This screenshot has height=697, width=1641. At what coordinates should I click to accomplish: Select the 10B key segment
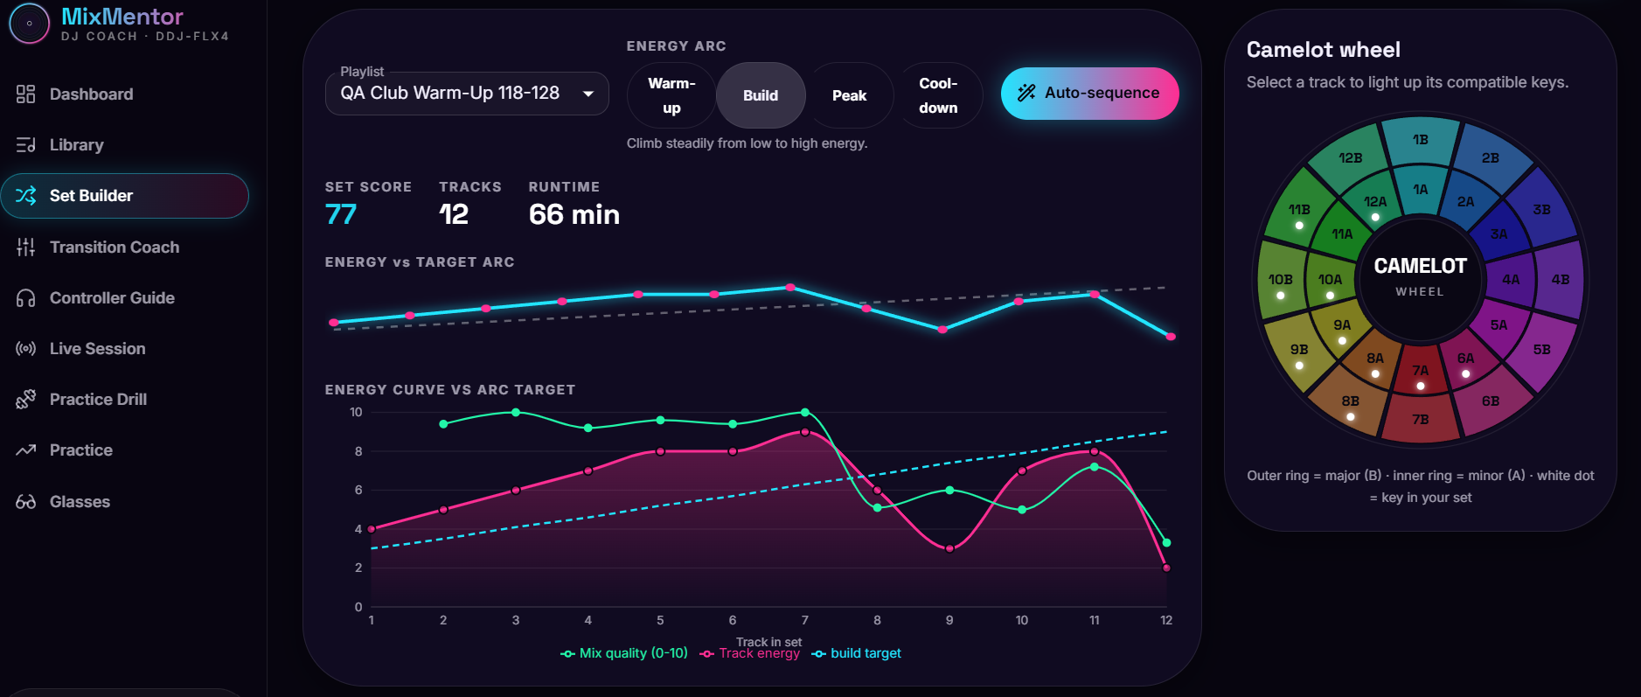pyautogui.click(x=1281, y=280)
